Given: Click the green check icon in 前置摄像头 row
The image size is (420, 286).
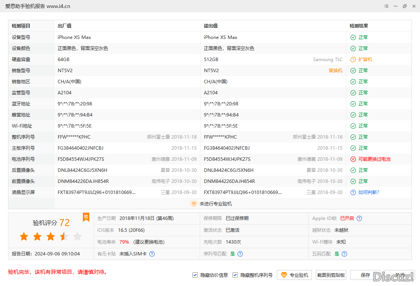Looking at the screenshot, I should tap(353, 181).
